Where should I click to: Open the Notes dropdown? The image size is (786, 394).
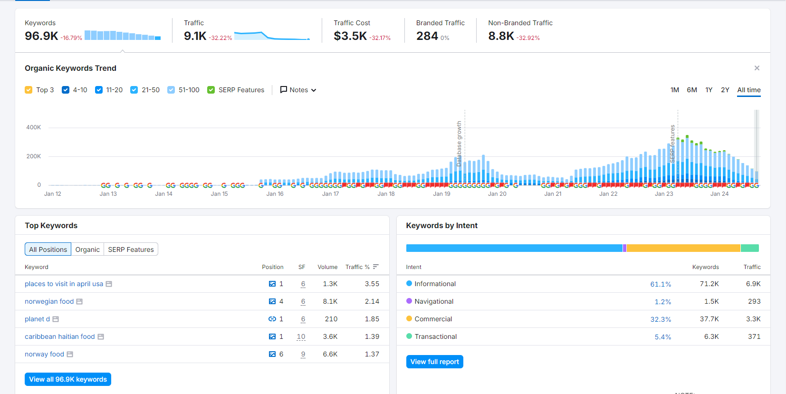[x=298, y=90]
